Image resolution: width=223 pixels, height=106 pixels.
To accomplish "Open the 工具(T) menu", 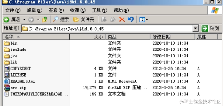I will (x=100, y=10).
